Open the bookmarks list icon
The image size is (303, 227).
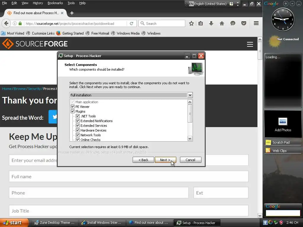(x=201, y=24)
